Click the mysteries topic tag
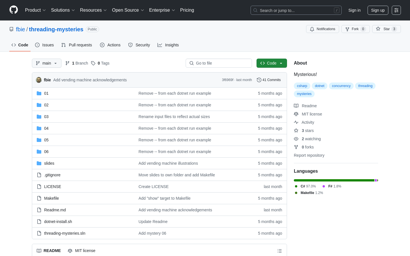Screen dimensions: 410x256 [x=304, y=94]
